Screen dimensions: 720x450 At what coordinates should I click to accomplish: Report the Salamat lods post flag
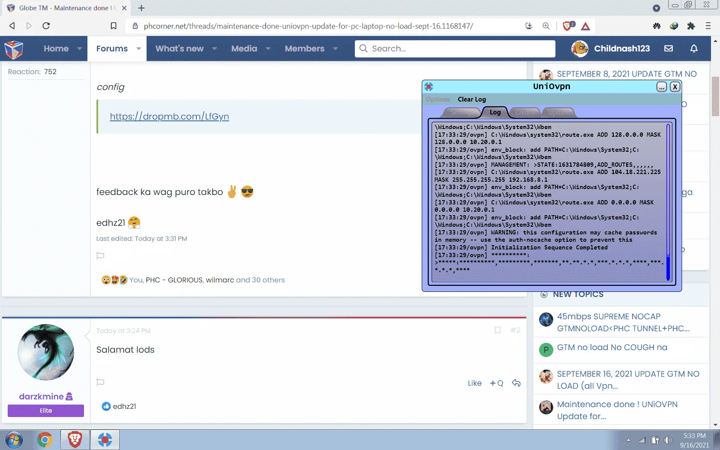[x=100, y=382]
